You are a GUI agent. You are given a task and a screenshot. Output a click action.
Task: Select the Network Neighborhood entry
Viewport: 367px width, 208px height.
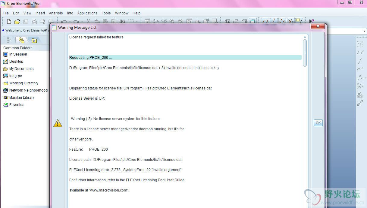(25, 90)
